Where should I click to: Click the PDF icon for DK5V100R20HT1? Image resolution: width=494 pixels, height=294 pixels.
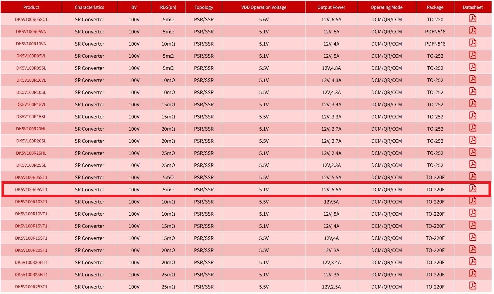pyautogui.click(x=473, y=262)
